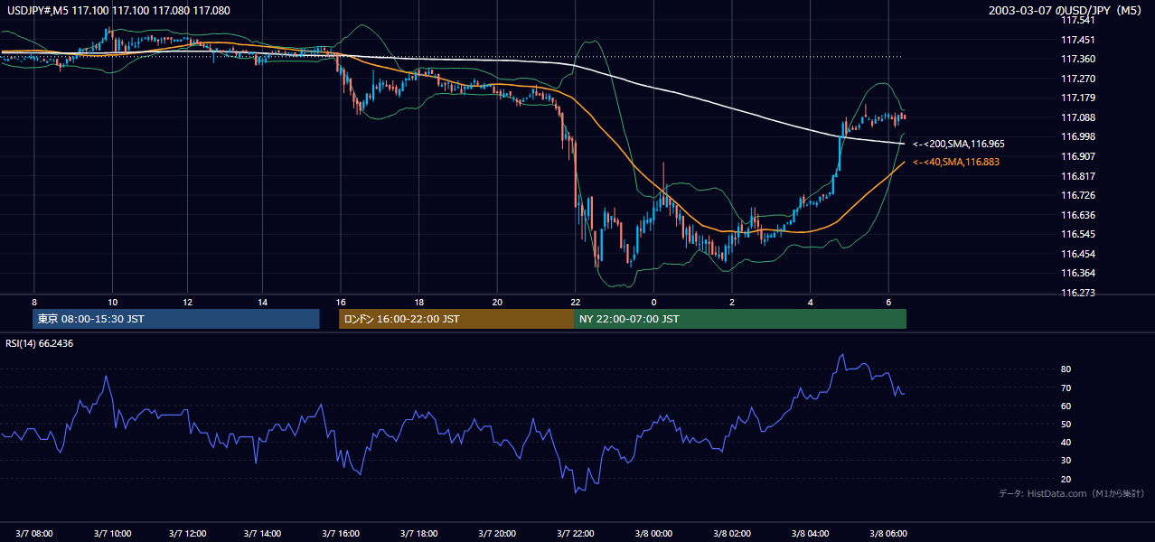1155x542 pixels.
Task: Click price axis value 117.451
Action: 1078,40
